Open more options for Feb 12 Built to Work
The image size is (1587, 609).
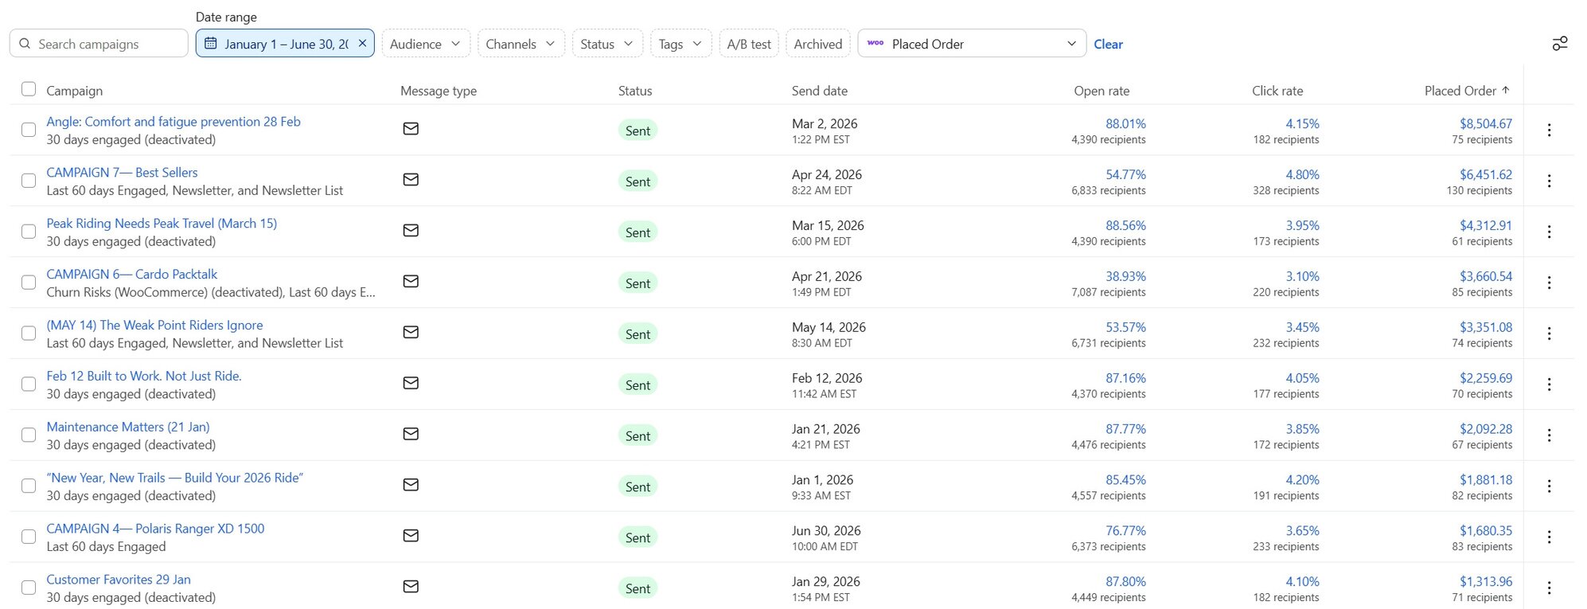1549,385
